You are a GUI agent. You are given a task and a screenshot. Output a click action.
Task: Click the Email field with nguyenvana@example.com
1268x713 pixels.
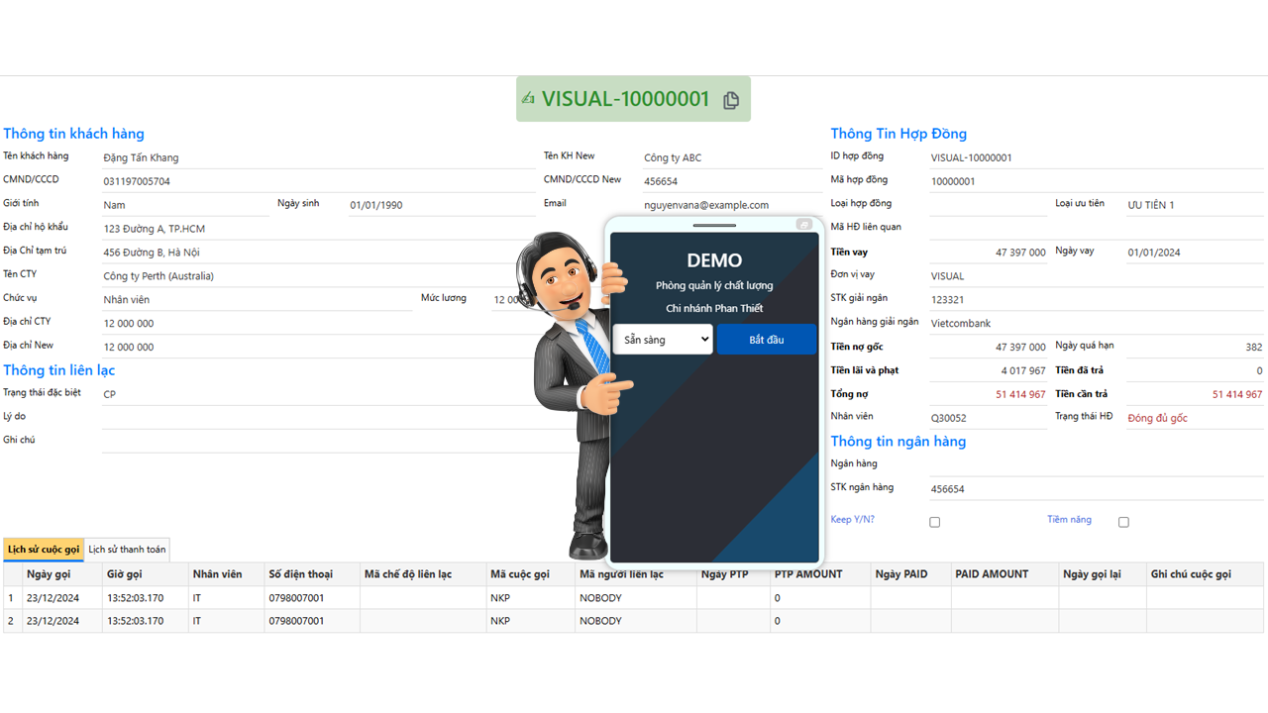point(734,205)
